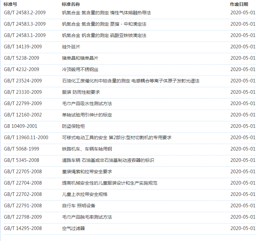Open 服装 防雨性能要求 standard

pyautogui.click(x=81, y=92)
